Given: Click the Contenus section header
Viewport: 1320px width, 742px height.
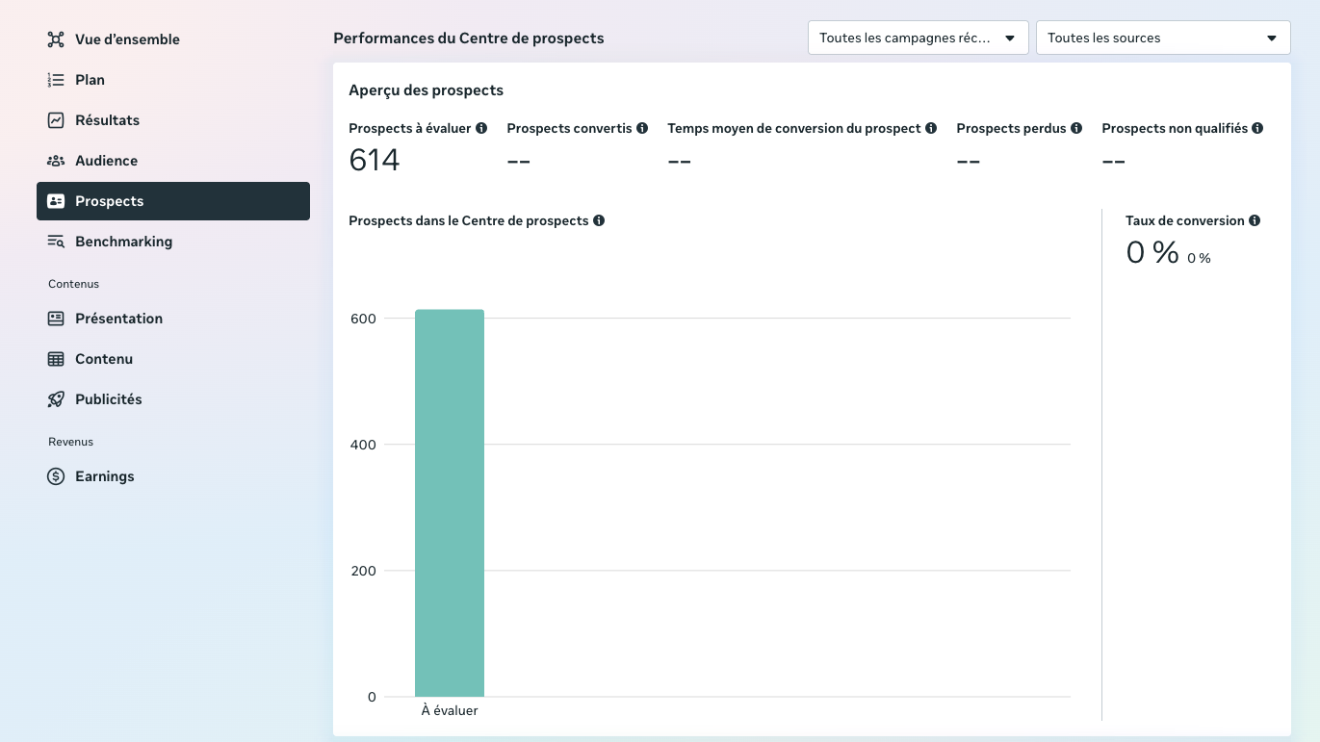Looking at the screenshot, I should coord(74,284).
